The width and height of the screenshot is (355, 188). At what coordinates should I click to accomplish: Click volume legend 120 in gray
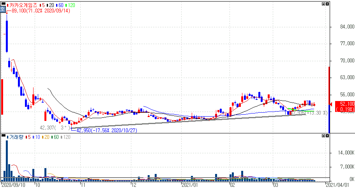pos(65,137)
